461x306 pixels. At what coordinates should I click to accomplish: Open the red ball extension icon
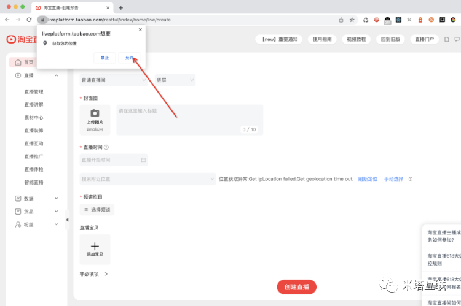pos(377,20)
